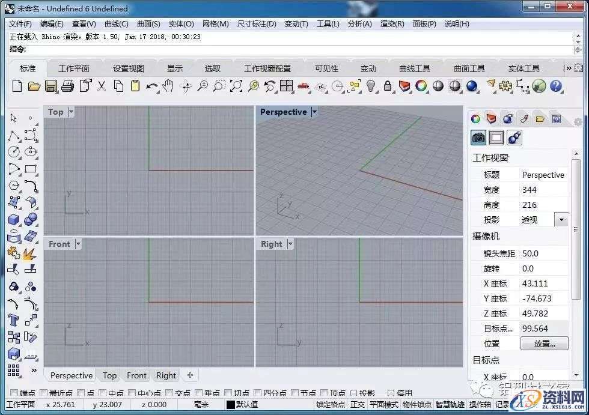Open the Perspective viewport title dropdown

coord(315,112)
